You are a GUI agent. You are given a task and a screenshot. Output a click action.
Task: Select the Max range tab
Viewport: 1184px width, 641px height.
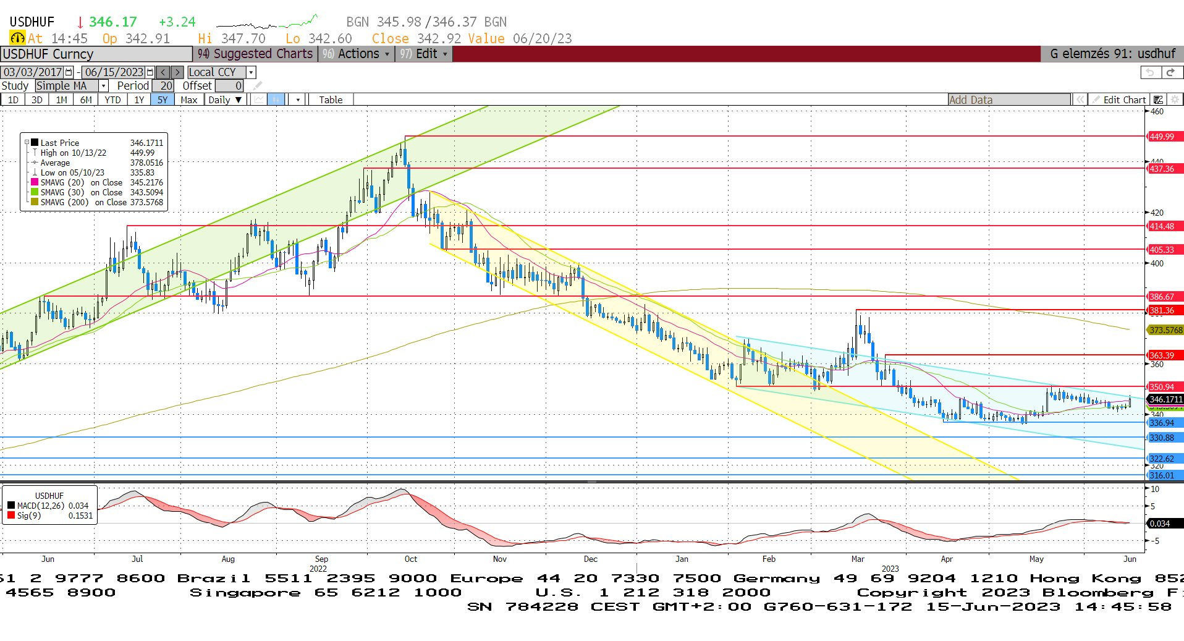(x=189, y=100)
